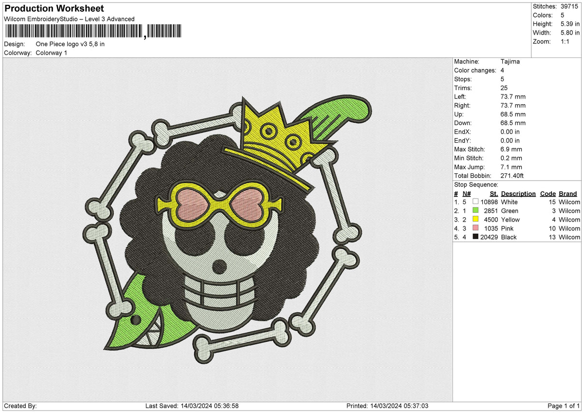Click the trims value '25'

pyautogui.click(x=504, y=88)
